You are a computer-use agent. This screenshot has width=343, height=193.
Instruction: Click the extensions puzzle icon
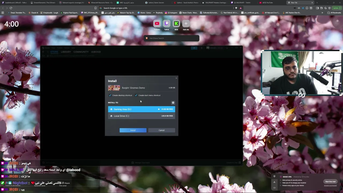click(307, 8)
